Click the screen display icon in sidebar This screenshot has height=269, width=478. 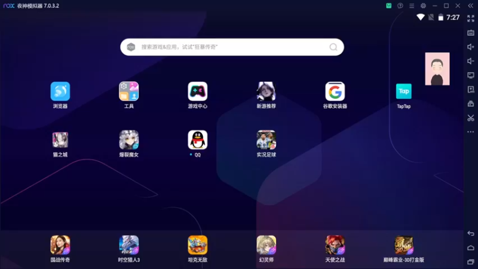(x=471, y=75)
